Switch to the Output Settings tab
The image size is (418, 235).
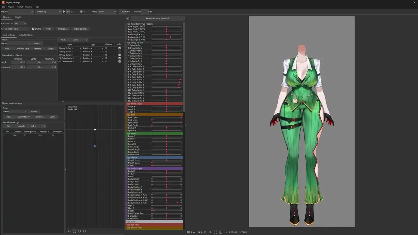(x=25, y=35)
